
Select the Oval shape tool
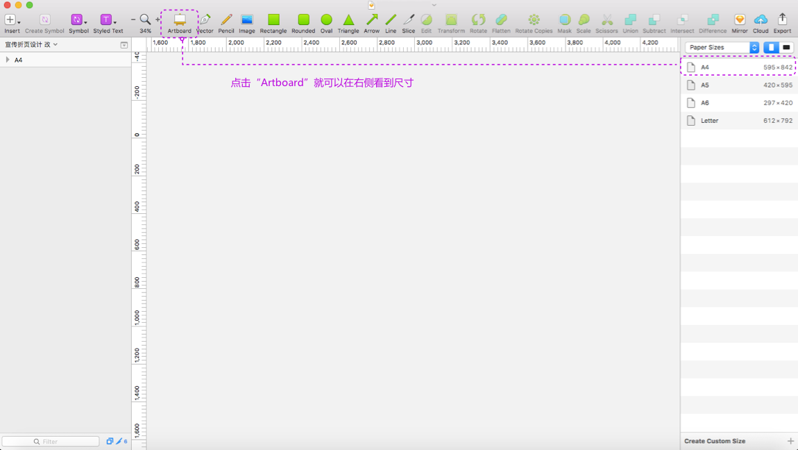[327, 23]
